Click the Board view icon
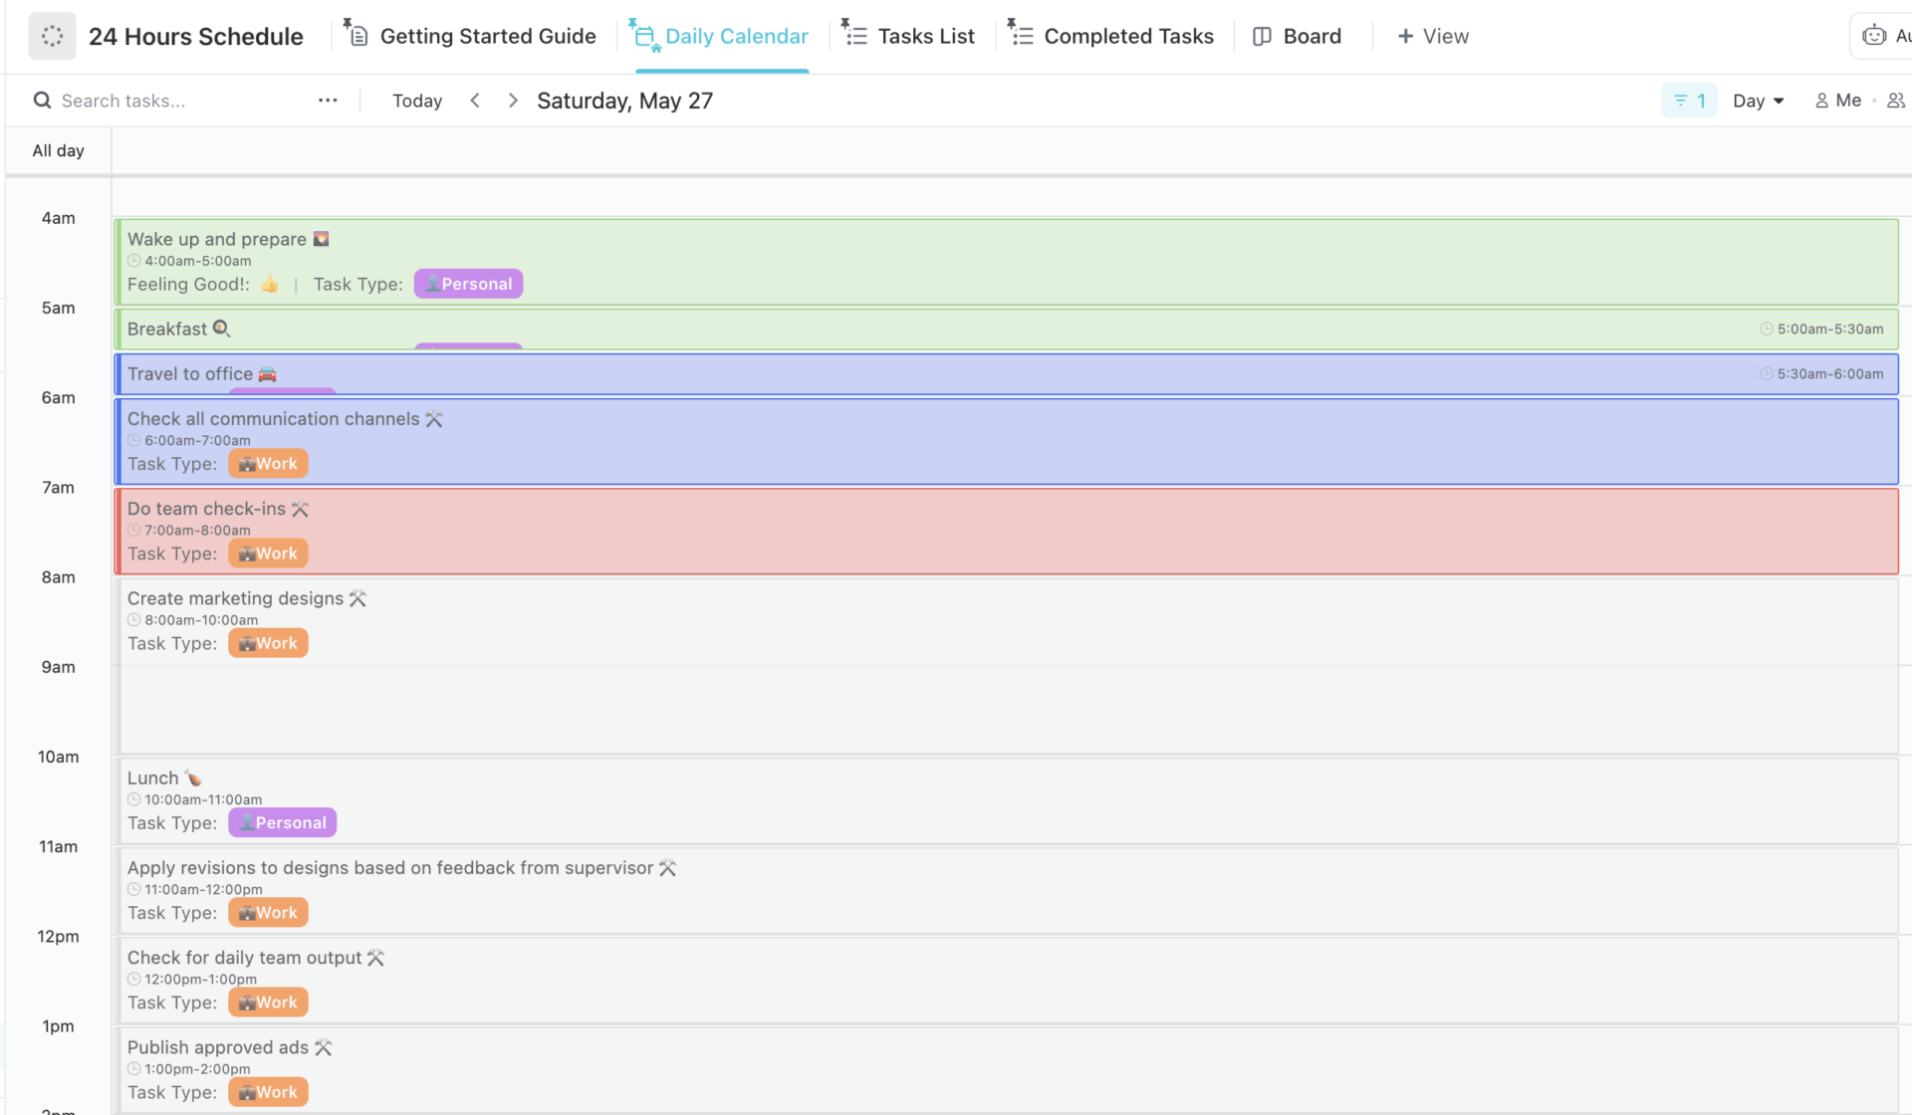 click(x=1262, y=37)
